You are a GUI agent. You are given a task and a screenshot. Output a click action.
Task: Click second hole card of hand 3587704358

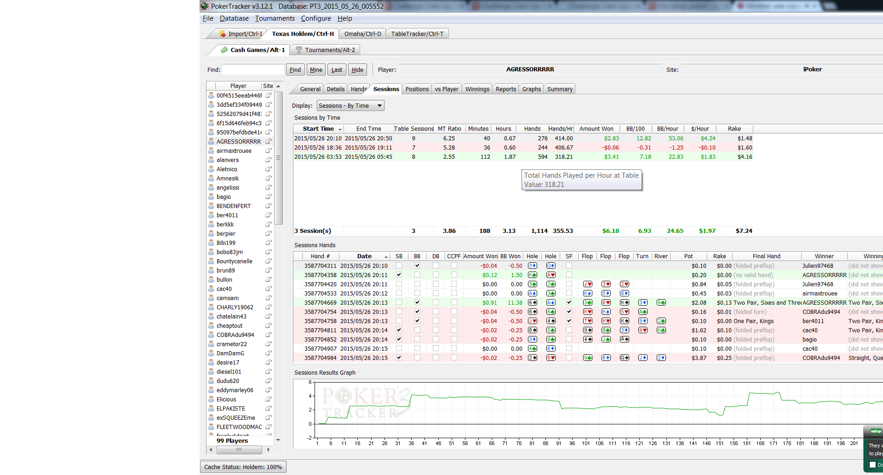pos(551,275)
